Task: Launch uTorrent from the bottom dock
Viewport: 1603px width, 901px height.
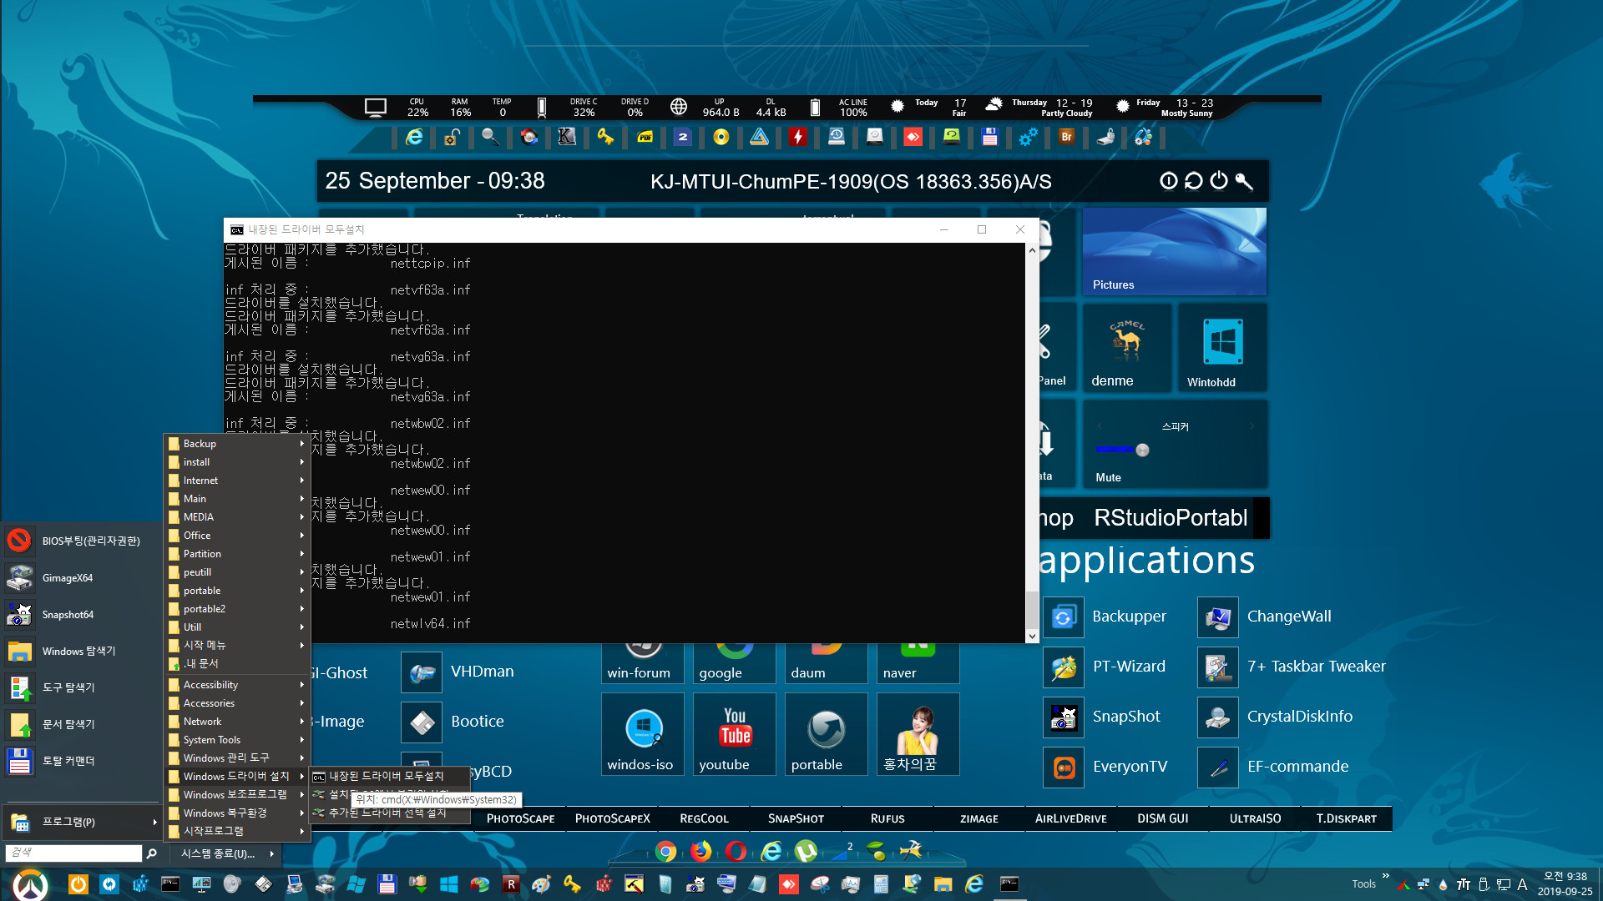Action: click(806, 851)
